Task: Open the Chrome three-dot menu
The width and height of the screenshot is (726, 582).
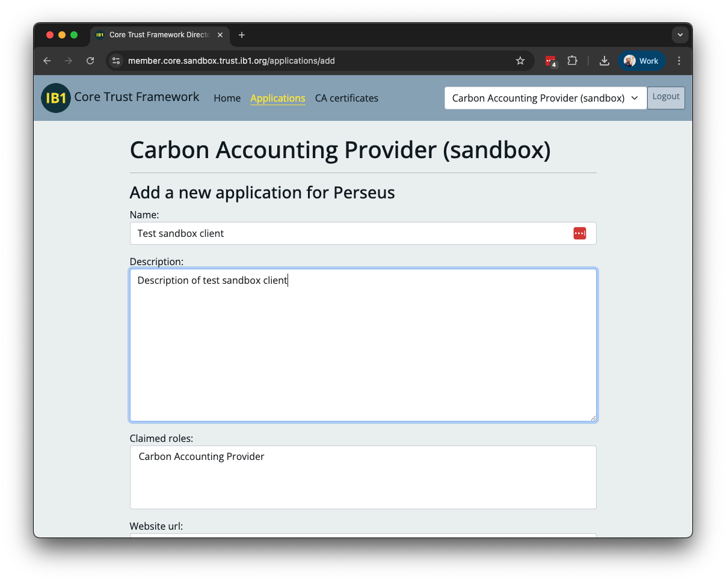Action: pos(679,61)
